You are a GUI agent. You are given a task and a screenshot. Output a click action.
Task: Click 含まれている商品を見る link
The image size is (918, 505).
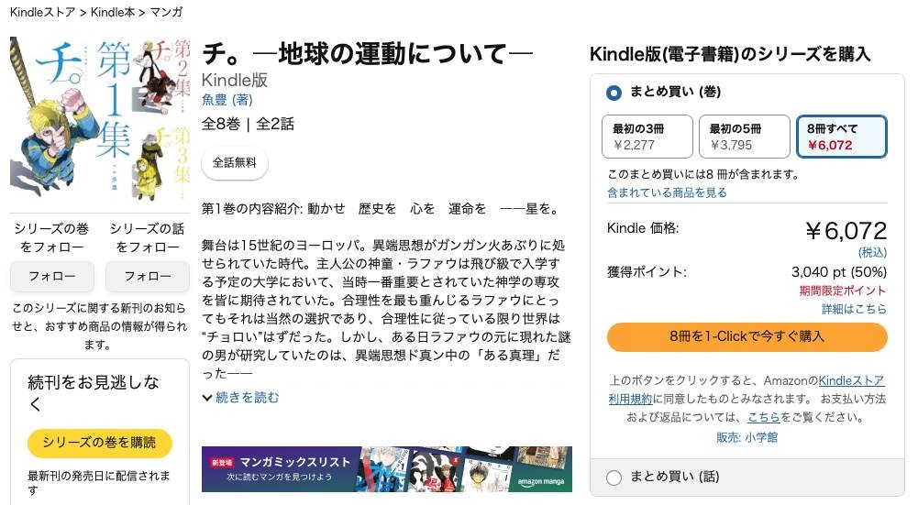(667, 192)
